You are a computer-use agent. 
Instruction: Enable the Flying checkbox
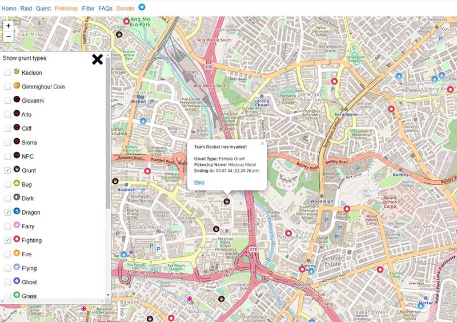click(x=7, y=268)
